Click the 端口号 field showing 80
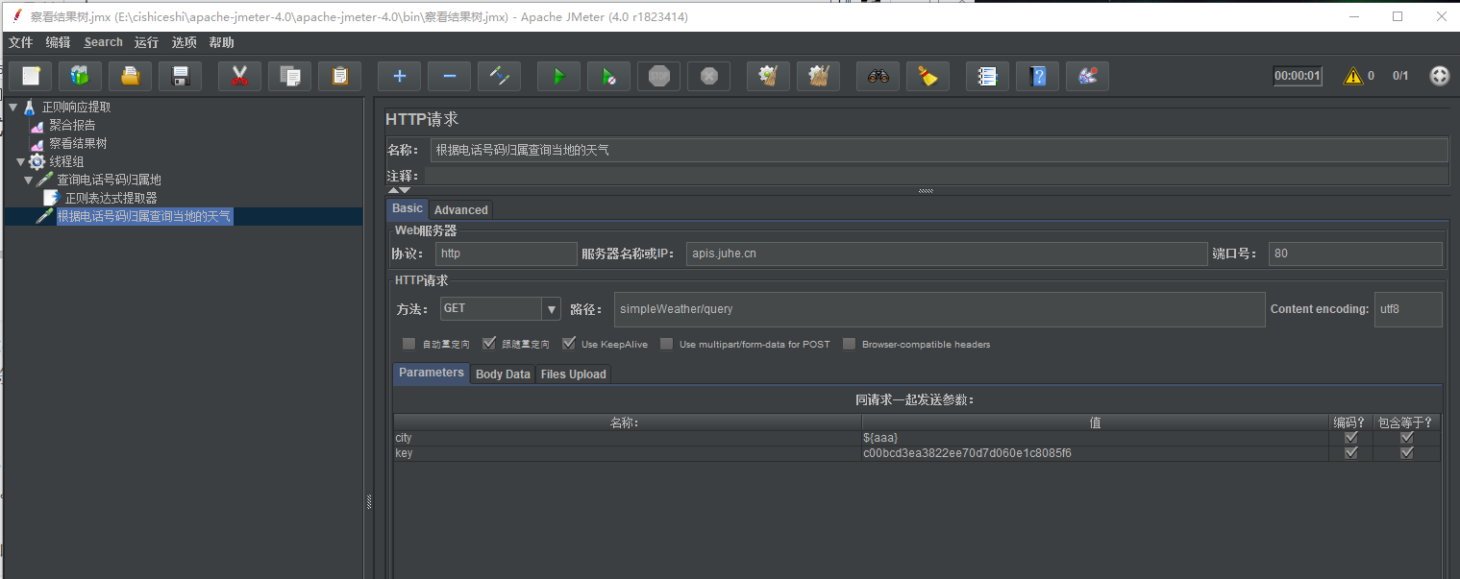The height and width of the screenshot is (579, 1460). pyautogui.click(x=1355, y=253)
